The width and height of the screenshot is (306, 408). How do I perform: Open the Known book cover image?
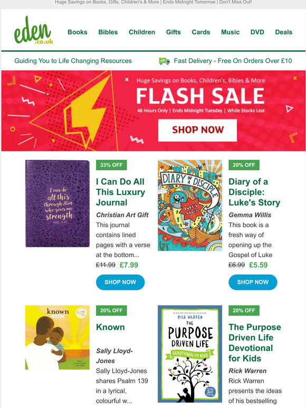[x=58, y=337]
